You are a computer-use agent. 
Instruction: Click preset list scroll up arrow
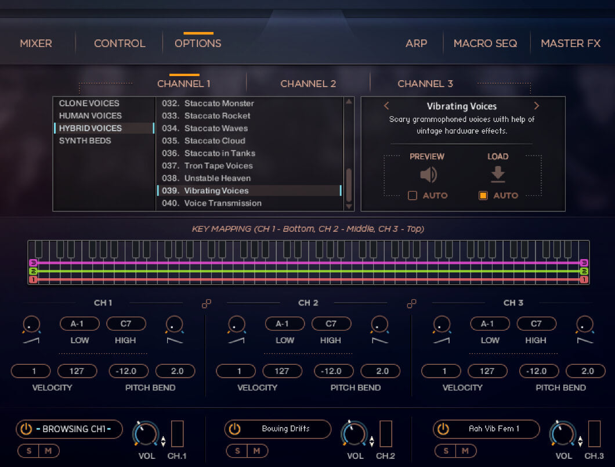[349, 102]
